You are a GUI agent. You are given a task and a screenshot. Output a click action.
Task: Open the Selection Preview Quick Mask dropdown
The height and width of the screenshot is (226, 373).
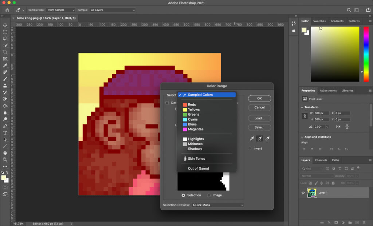tap(218, 205)
